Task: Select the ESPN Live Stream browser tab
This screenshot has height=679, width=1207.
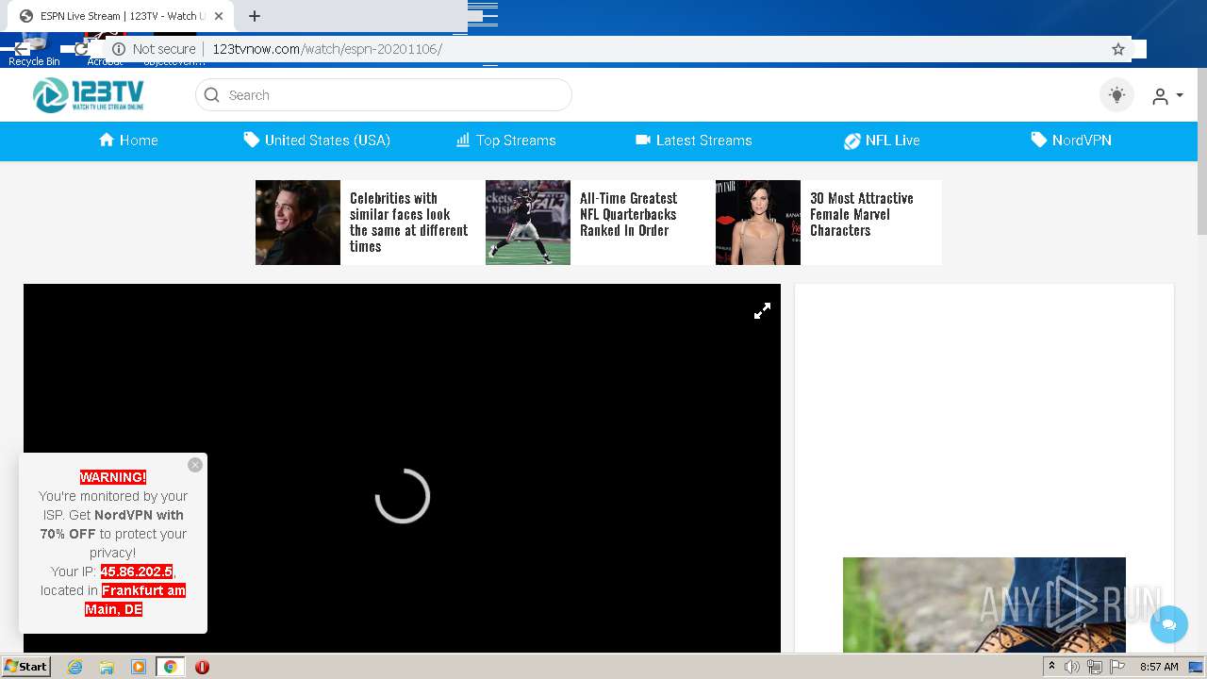Action: pos(120,16)
